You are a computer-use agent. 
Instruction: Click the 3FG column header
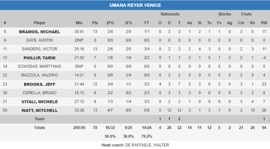(x=128, y=23)
